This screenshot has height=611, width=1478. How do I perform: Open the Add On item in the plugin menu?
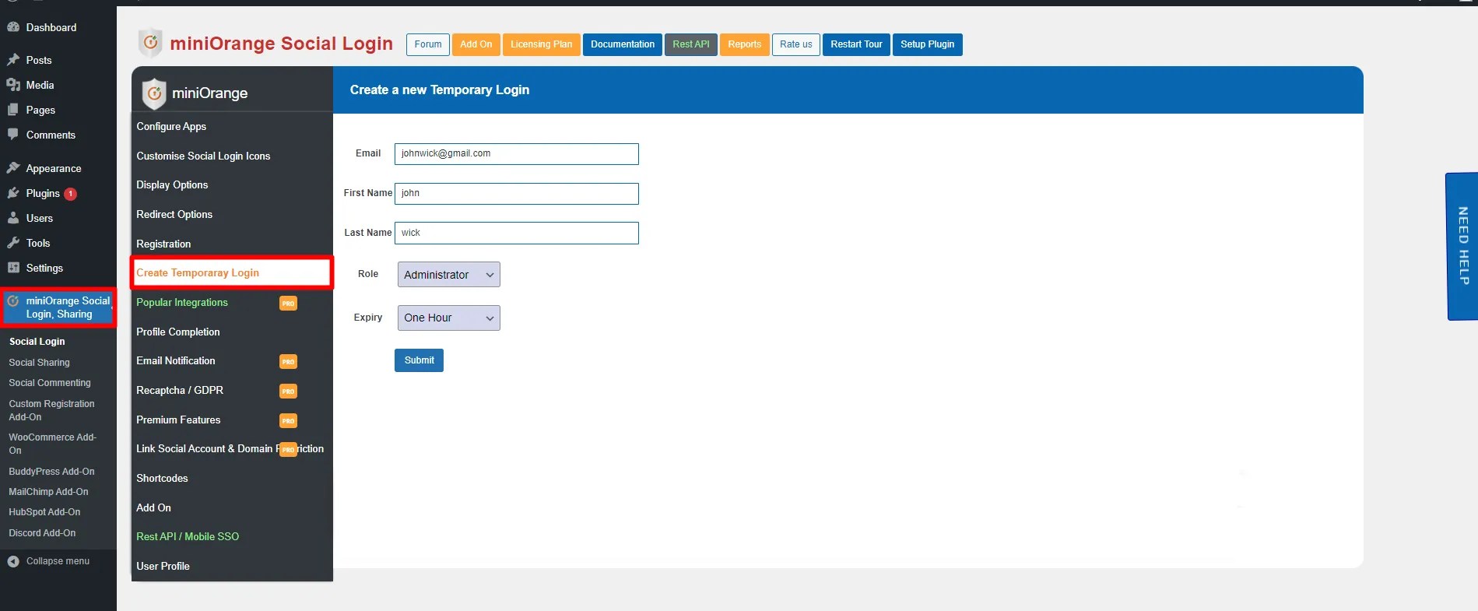tap(153, 507)
